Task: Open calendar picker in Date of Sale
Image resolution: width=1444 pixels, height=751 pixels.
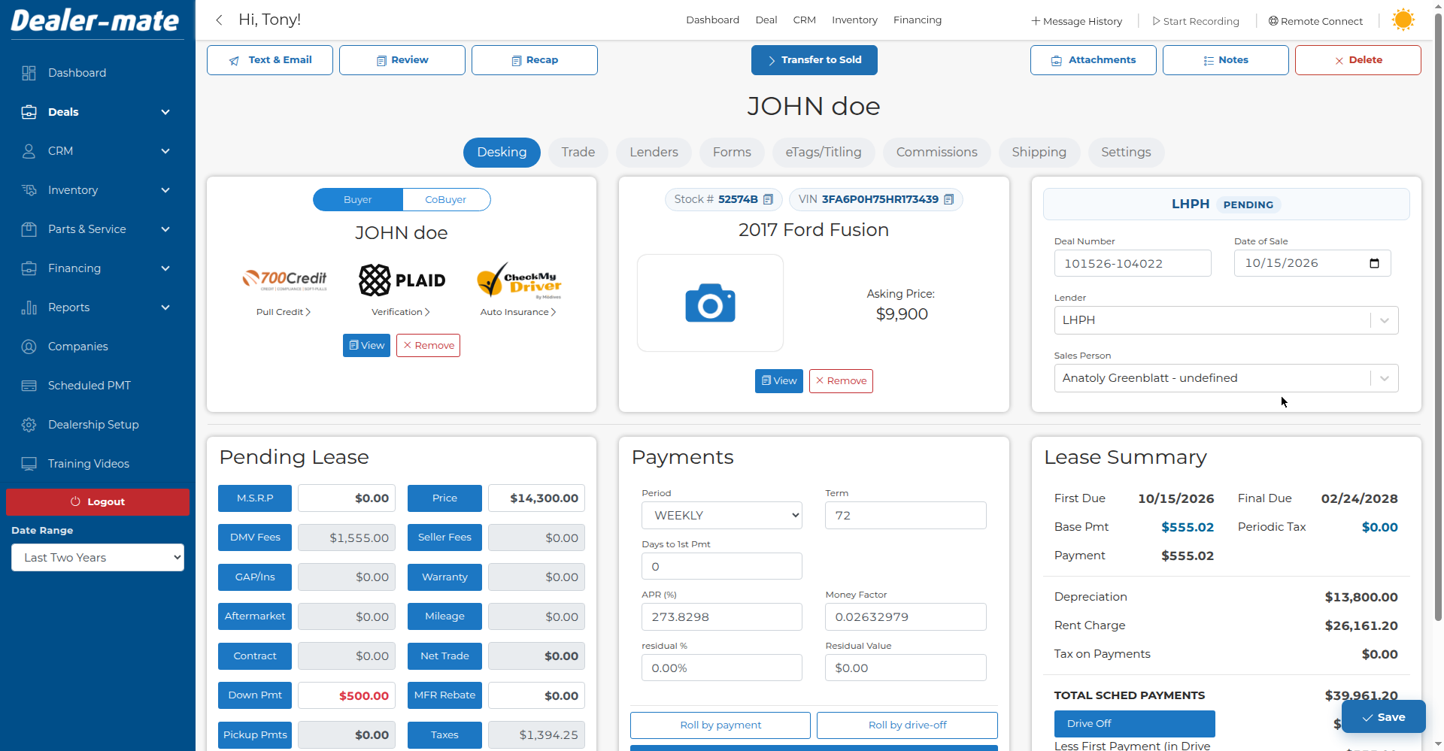Action: coord(1374,263)
